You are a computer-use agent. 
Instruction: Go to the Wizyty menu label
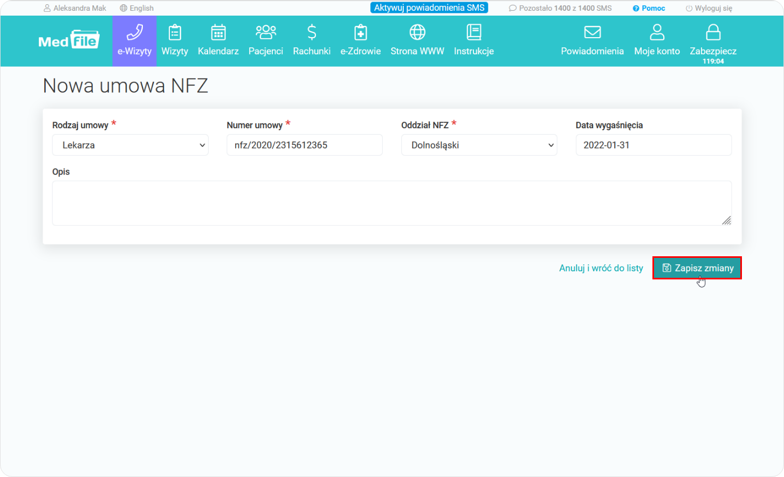(x=175, y=51)
